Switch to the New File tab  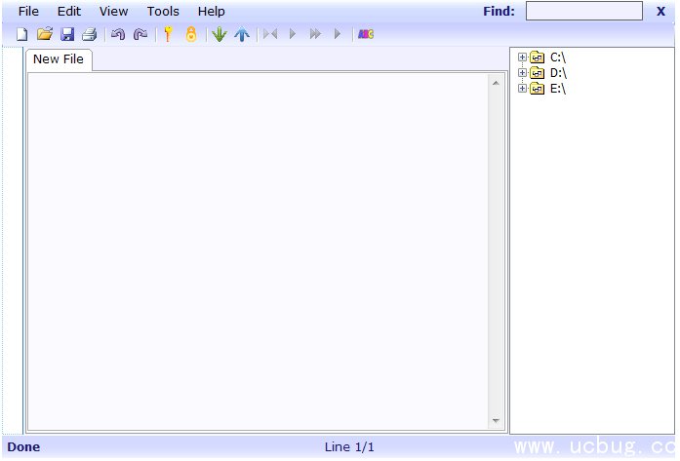59,59
